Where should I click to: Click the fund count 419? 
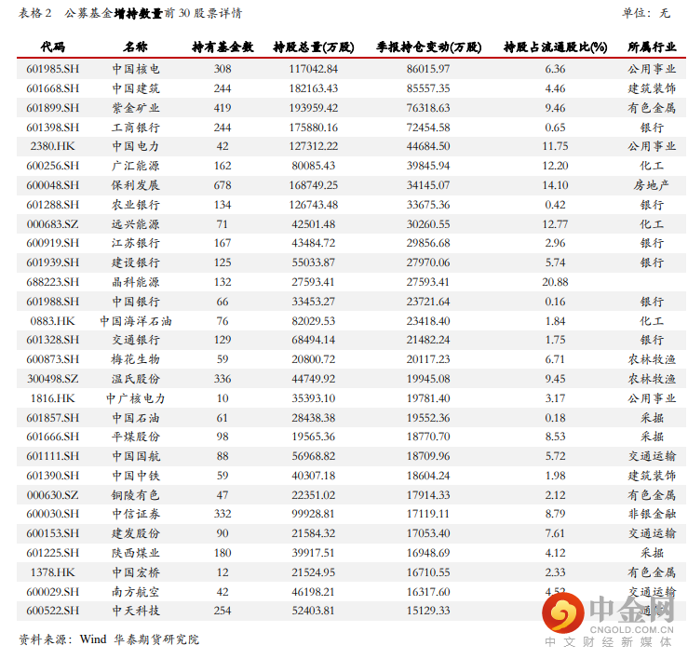point(223,108)
